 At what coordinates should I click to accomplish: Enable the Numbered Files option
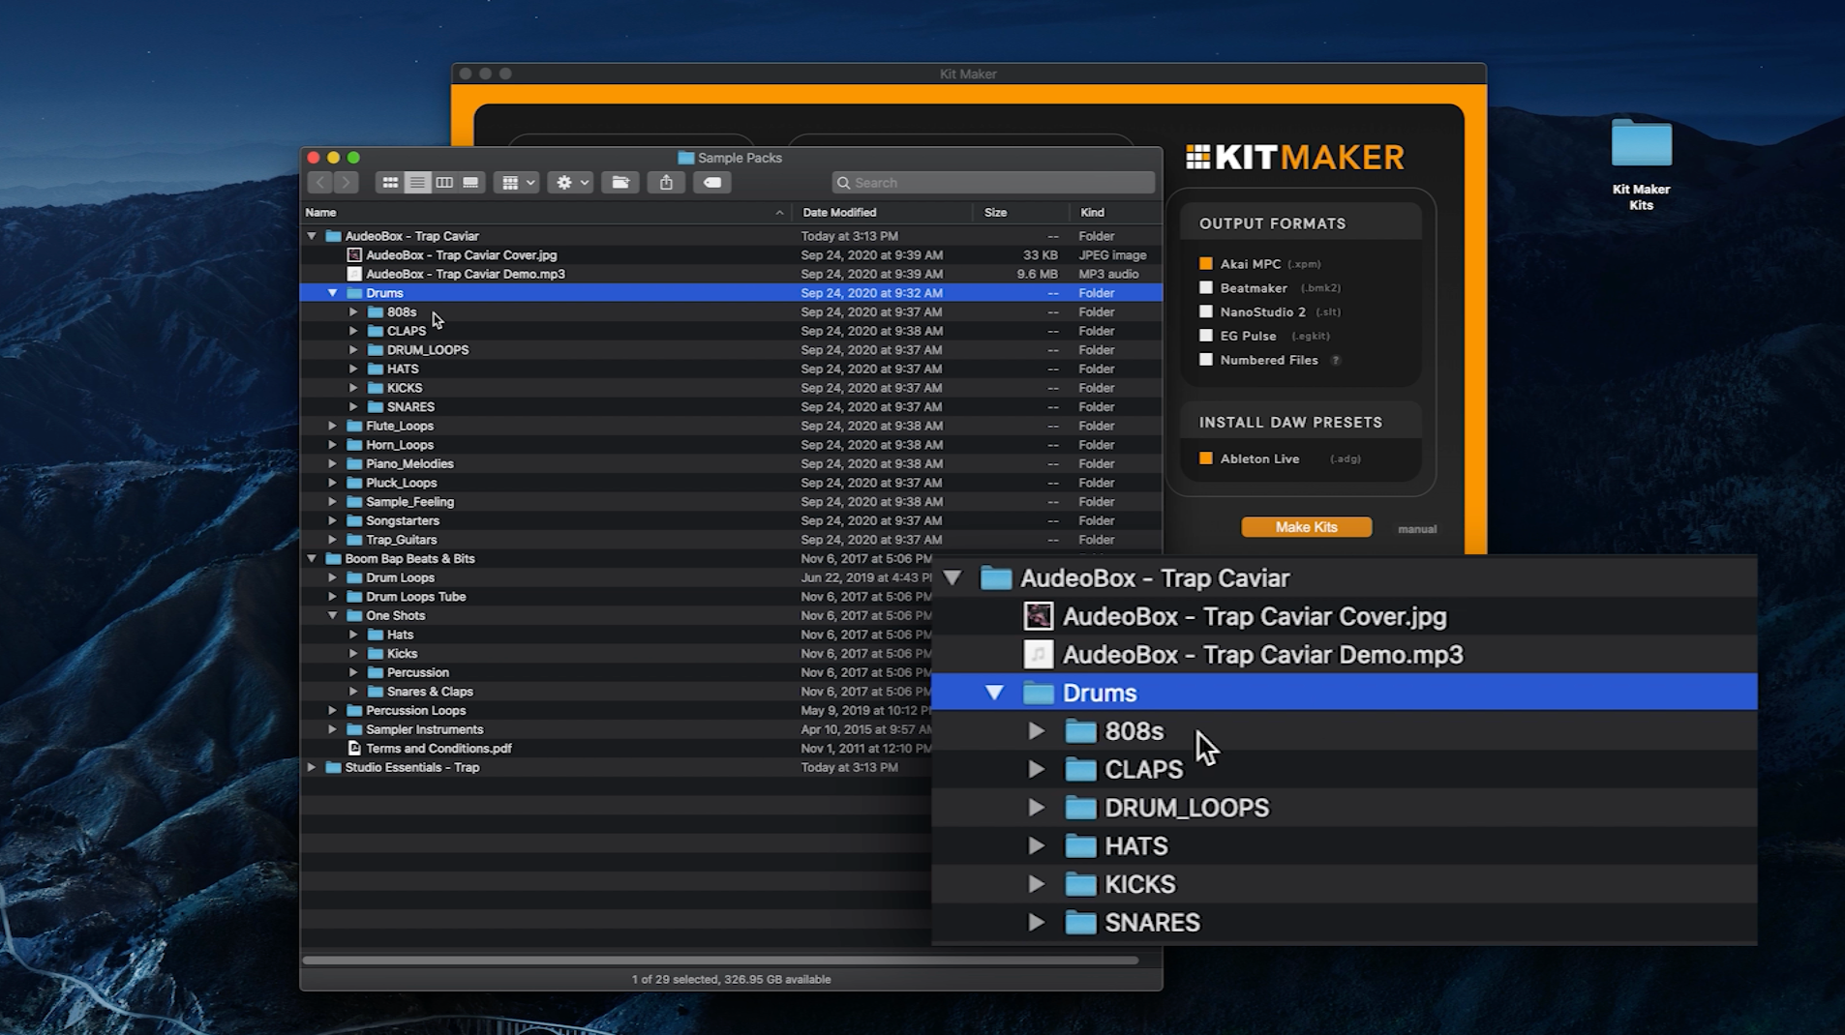1206,360
